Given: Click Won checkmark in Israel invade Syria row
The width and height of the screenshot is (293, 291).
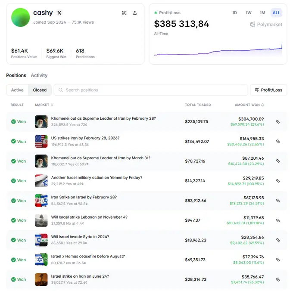Looking at the screenshot, I should click(13, 240).
